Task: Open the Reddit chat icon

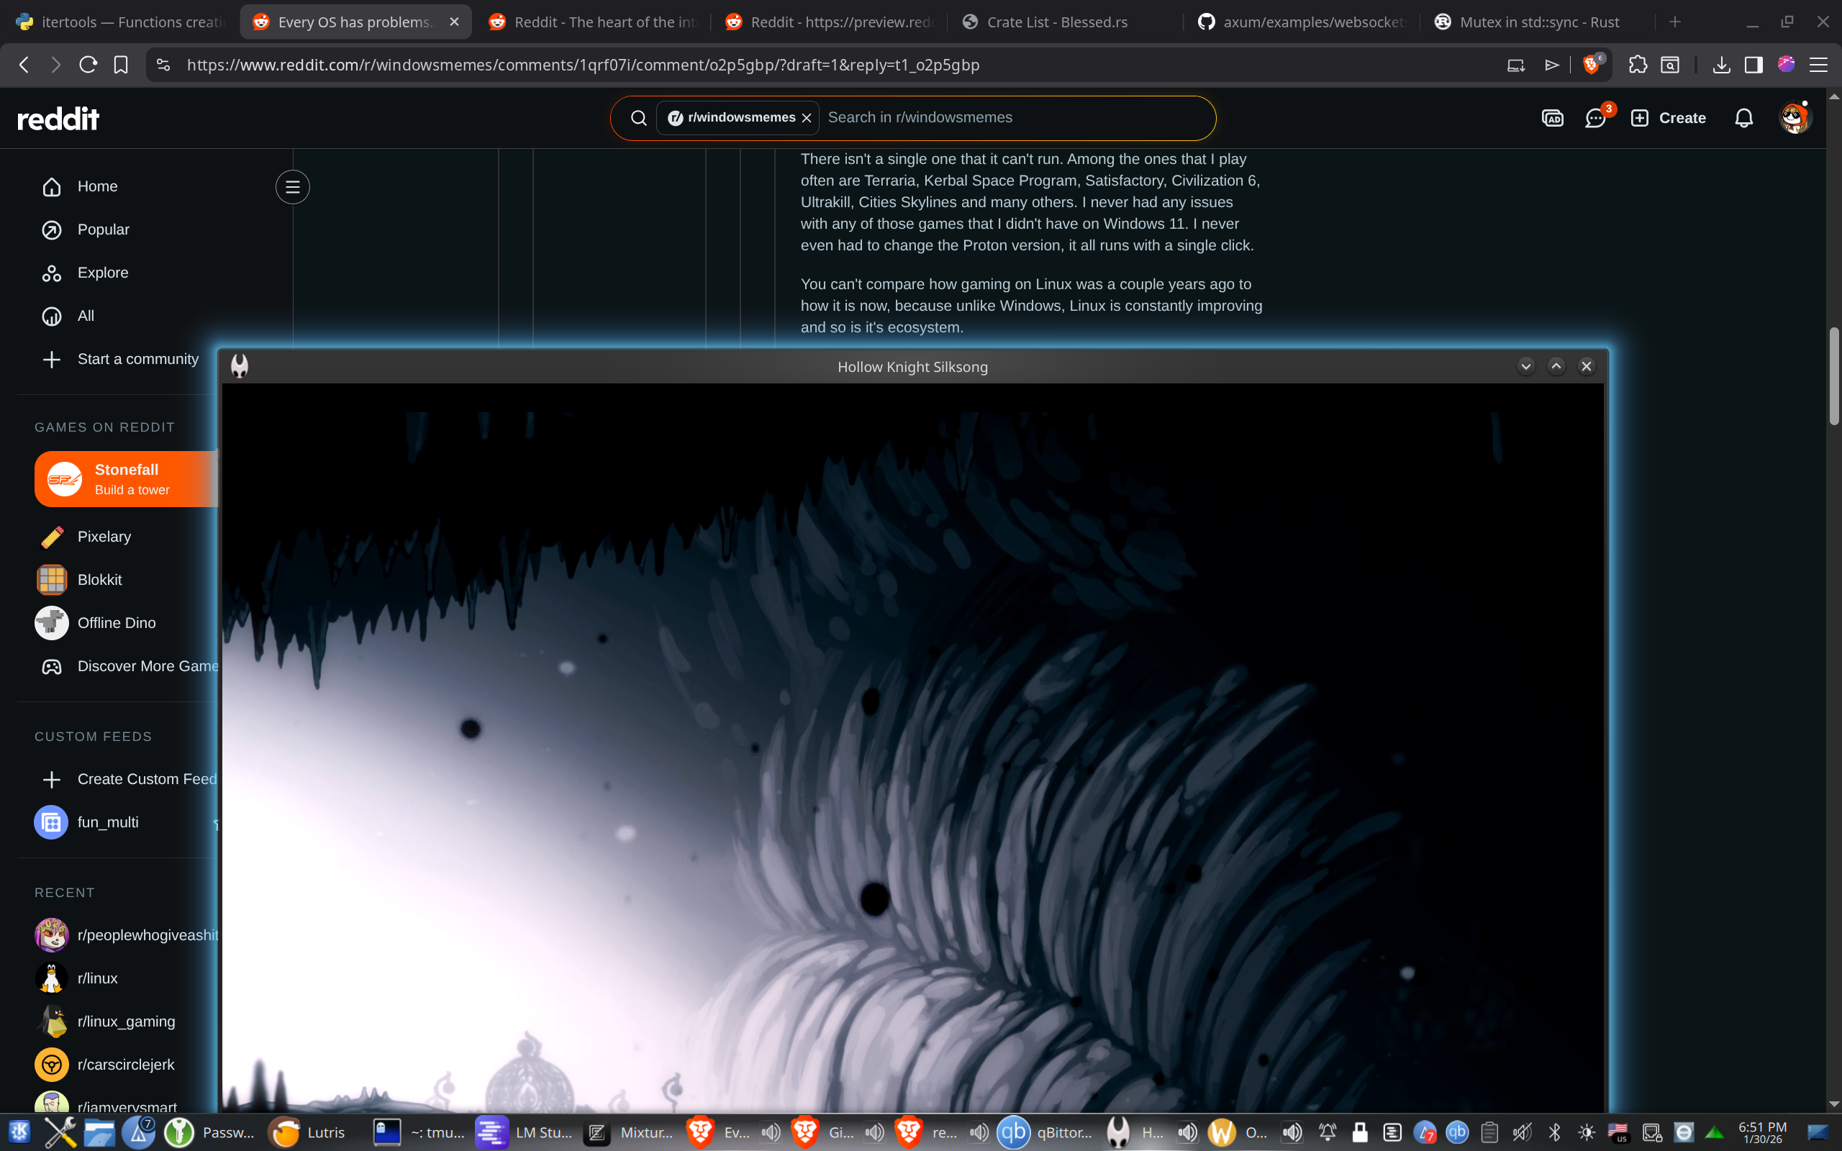Action: pos(1594,118)
